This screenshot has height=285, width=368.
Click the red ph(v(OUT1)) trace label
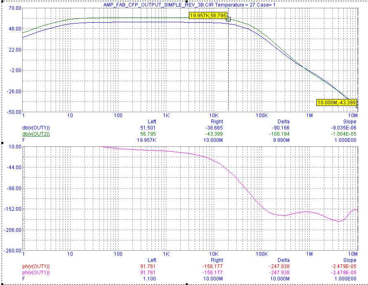point(36,266)
